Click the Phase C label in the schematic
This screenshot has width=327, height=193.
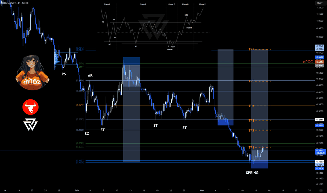pyautogui.click(x=172, y=4)
